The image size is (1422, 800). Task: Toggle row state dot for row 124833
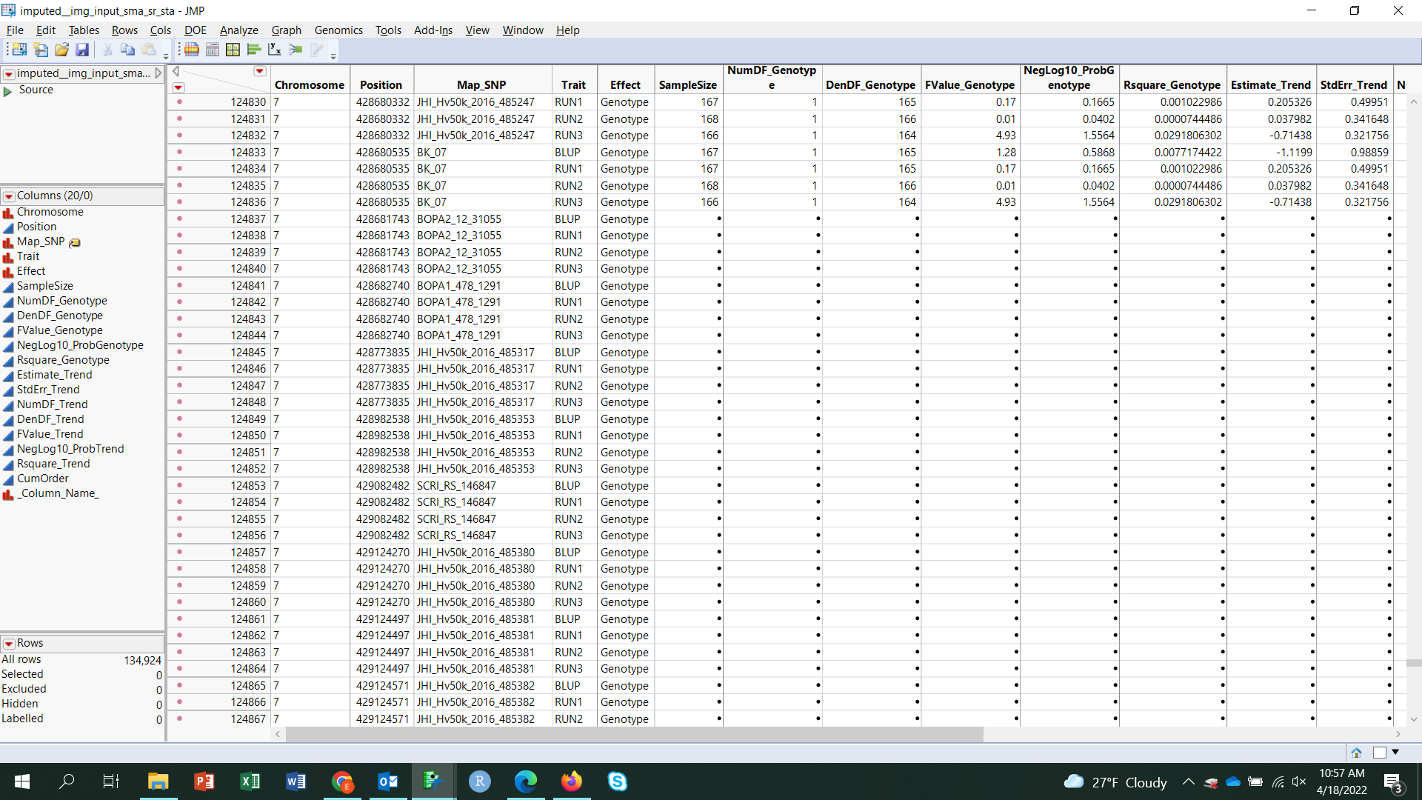point(179,152)
